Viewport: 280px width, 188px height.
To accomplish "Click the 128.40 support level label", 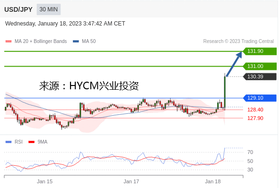I will (255, 110).
